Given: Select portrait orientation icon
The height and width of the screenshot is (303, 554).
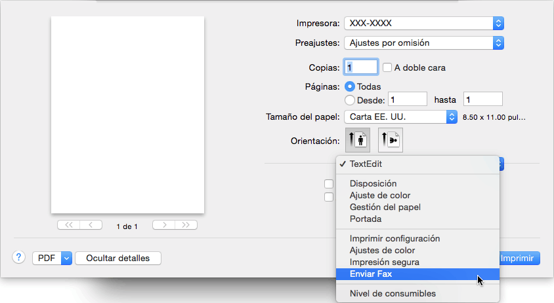Looking at the screenshot, I should tap(358, 140).
